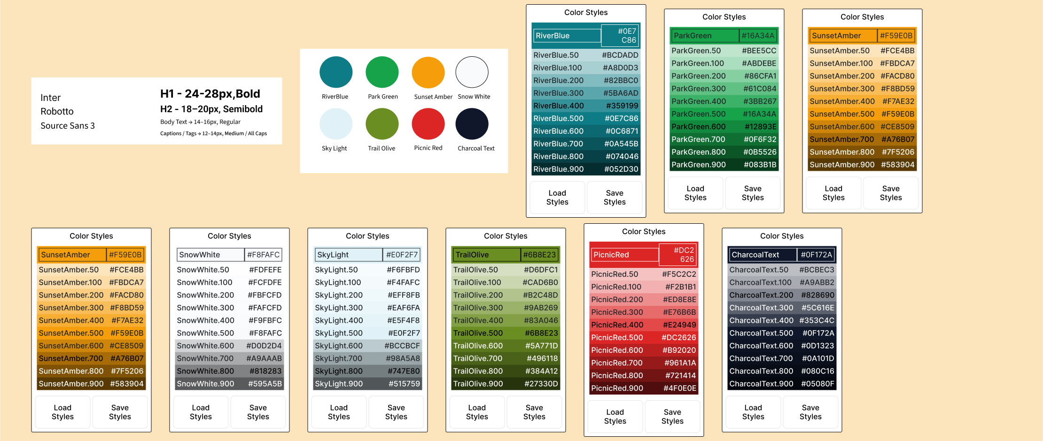Choose the Sky Light circle swatch
This screenshot has height=441, width=1043.
pyautogui.click(x=336, y=124)
